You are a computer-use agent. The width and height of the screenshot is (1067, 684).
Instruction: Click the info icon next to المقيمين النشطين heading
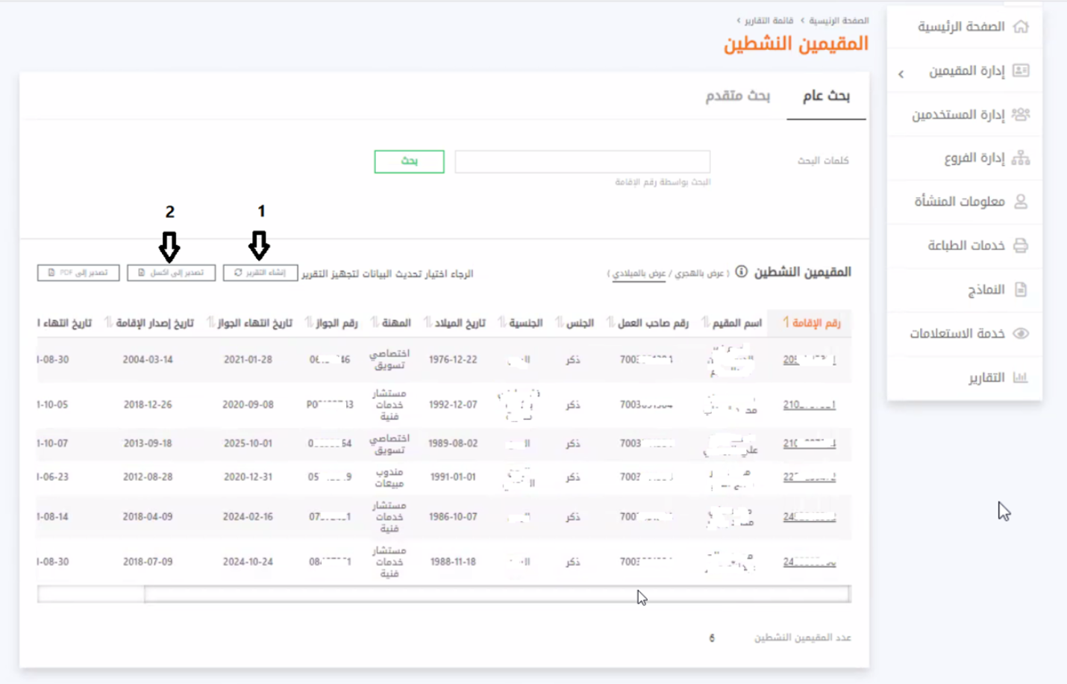(x=741, y=272)
